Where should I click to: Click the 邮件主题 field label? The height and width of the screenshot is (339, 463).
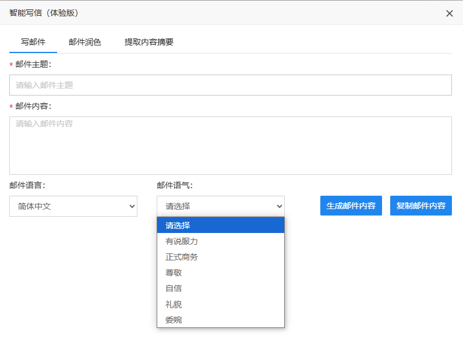[33, 65]
